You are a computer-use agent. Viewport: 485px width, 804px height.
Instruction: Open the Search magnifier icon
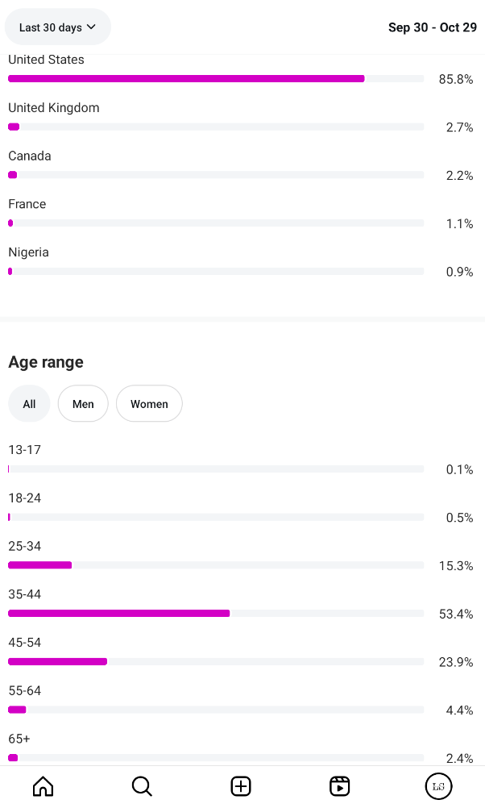tap(142, 786)
